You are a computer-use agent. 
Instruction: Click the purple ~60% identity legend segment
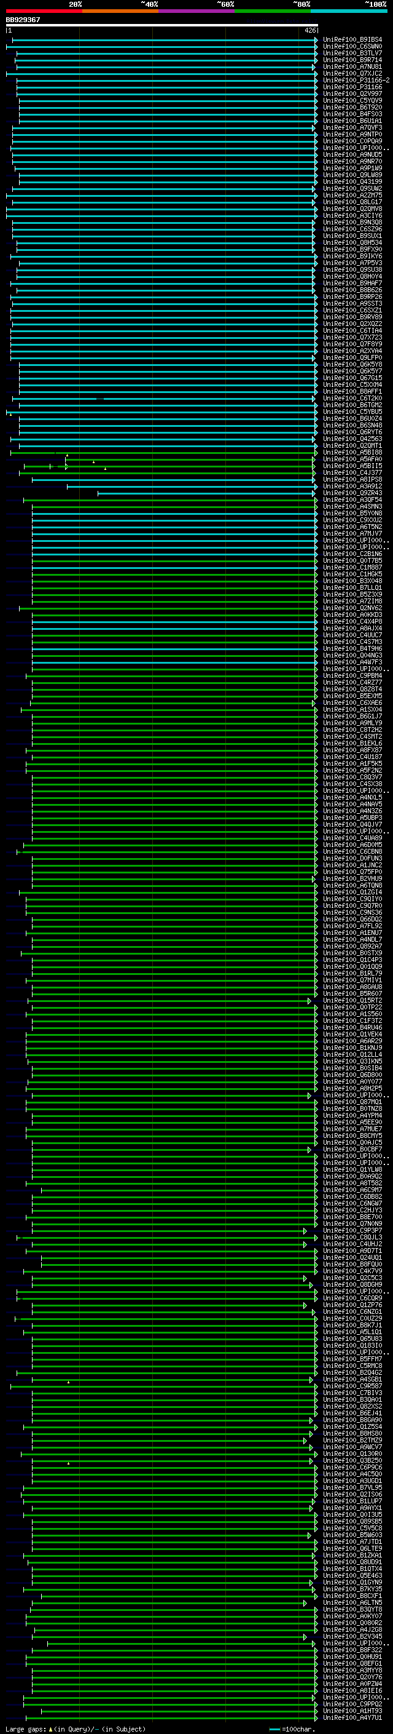click(196, 11)
